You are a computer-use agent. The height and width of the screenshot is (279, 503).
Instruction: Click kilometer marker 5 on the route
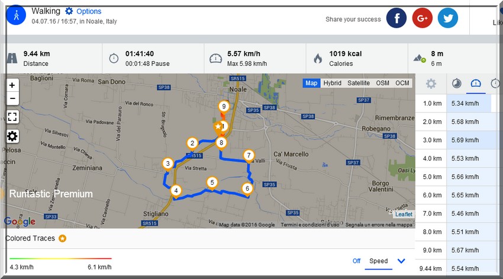coord(212,182)
